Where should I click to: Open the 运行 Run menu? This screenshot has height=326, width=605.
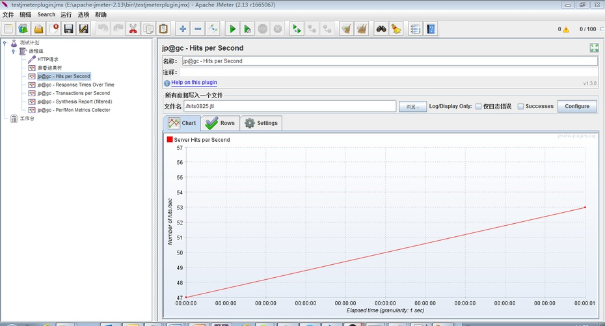tap(66, 14)
